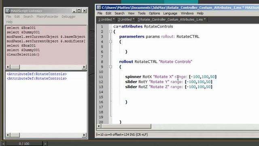Open View menu in script editor
Image resolution: width=259 pixels, height=146 pixels.
[x=131, y=13]
